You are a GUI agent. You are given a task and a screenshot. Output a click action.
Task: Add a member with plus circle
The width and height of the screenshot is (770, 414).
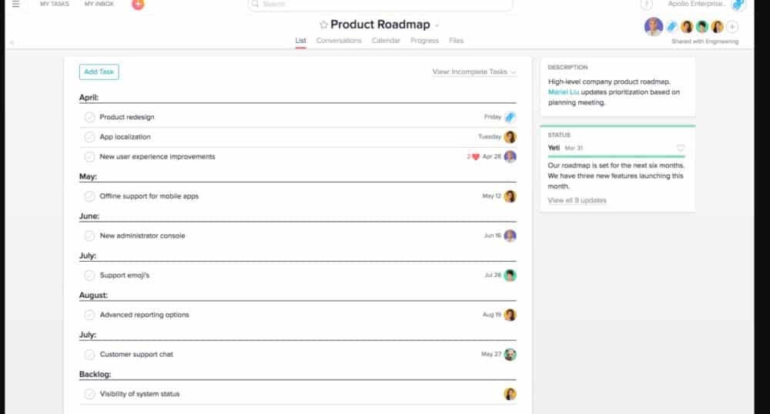(x=732, y=27)
